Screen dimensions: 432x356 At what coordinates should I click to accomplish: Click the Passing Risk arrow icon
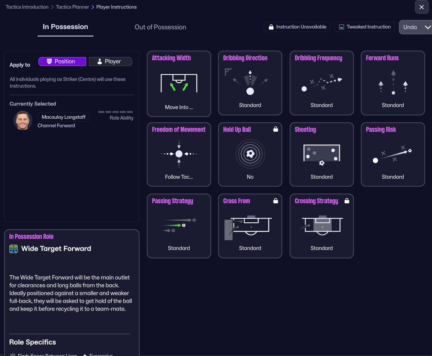click(x=393, y=154)
